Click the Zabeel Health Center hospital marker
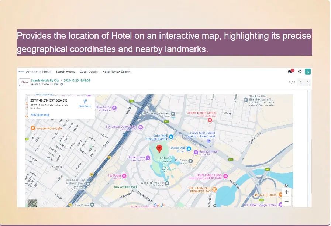The image size is (331, 226). click(210, 120)
